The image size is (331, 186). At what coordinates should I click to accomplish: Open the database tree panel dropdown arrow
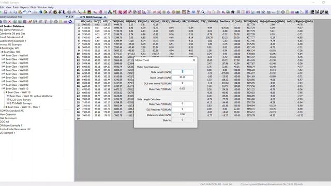pyautogui.click(x=67, y=17)
